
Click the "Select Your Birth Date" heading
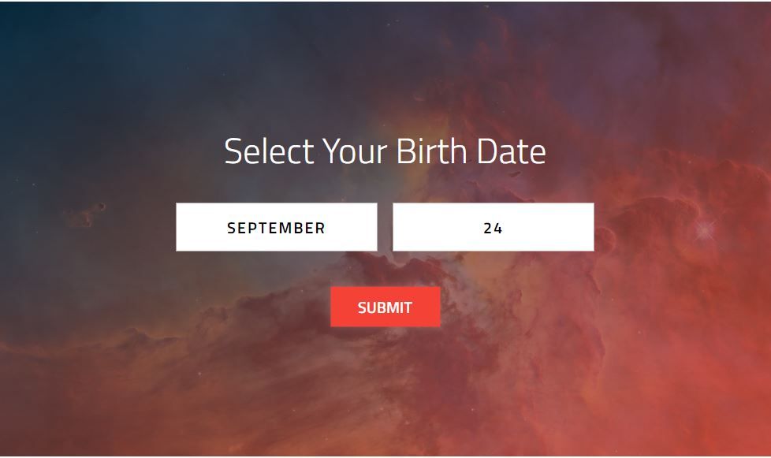pos(385,151)
